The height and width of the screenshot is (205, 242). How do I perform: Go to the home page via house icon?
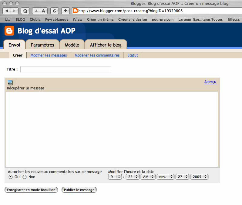point(25,11)
